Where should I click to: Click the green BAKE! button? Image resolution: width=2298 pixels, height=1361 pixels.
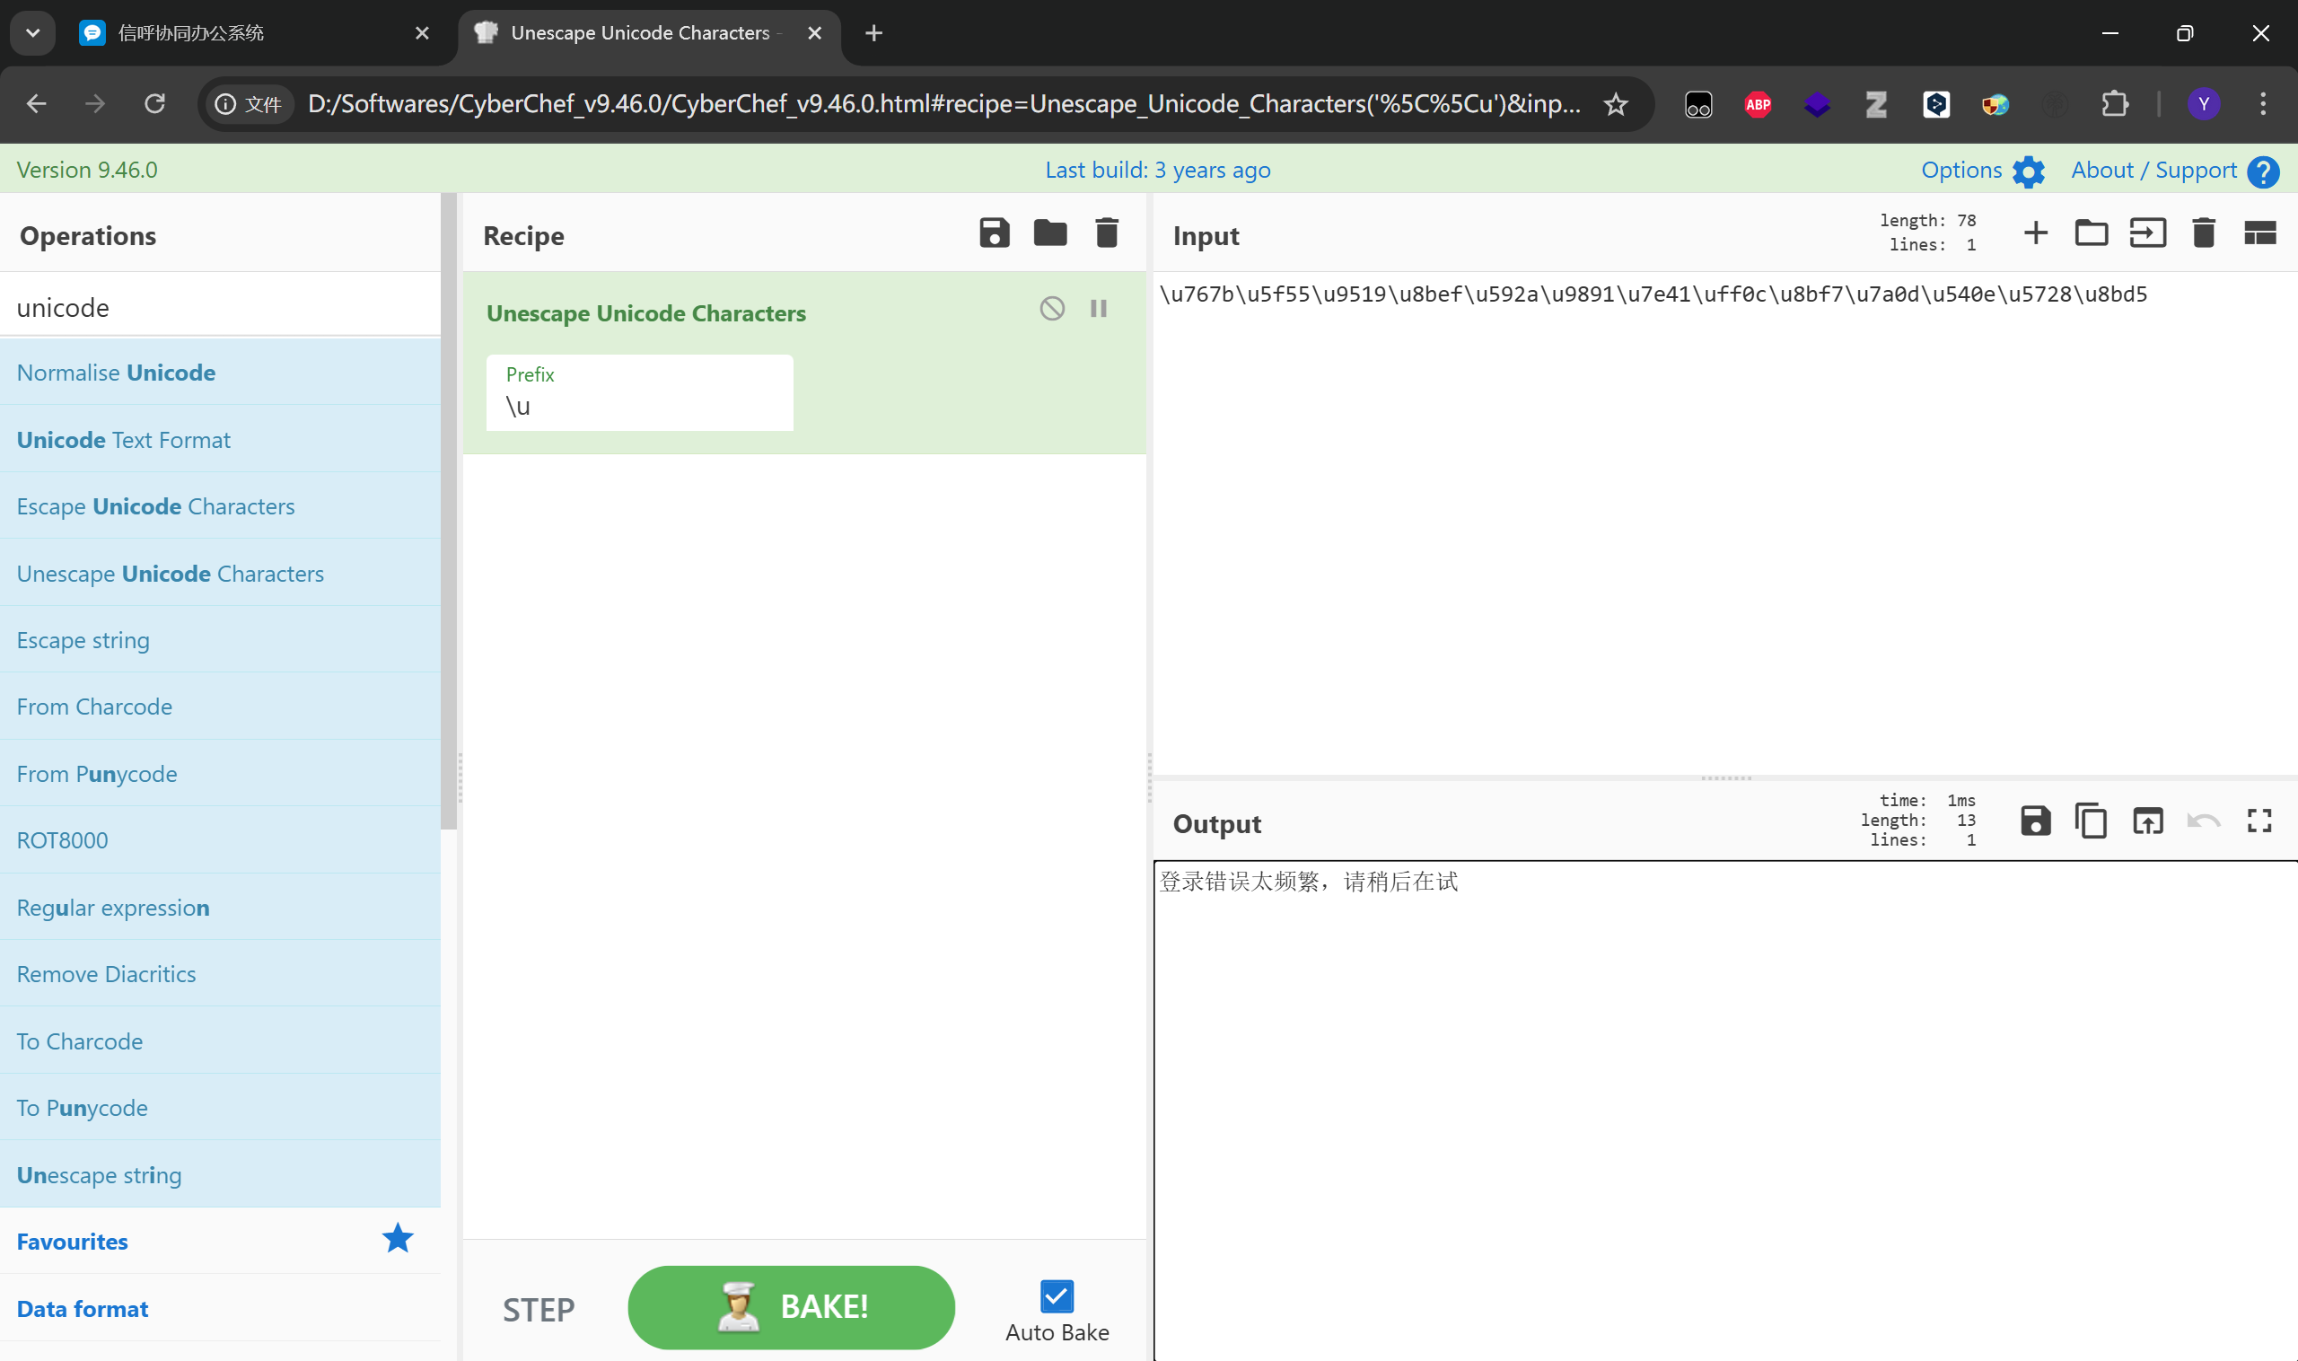tap(791, 1307)
